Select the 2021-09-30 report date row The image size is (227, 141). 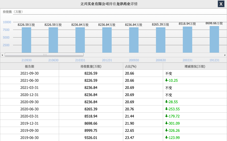(x=29, y=73)
